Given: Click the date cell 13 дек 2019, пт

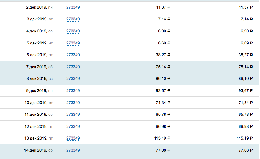Looking at the screenshot, I should 38,139.
